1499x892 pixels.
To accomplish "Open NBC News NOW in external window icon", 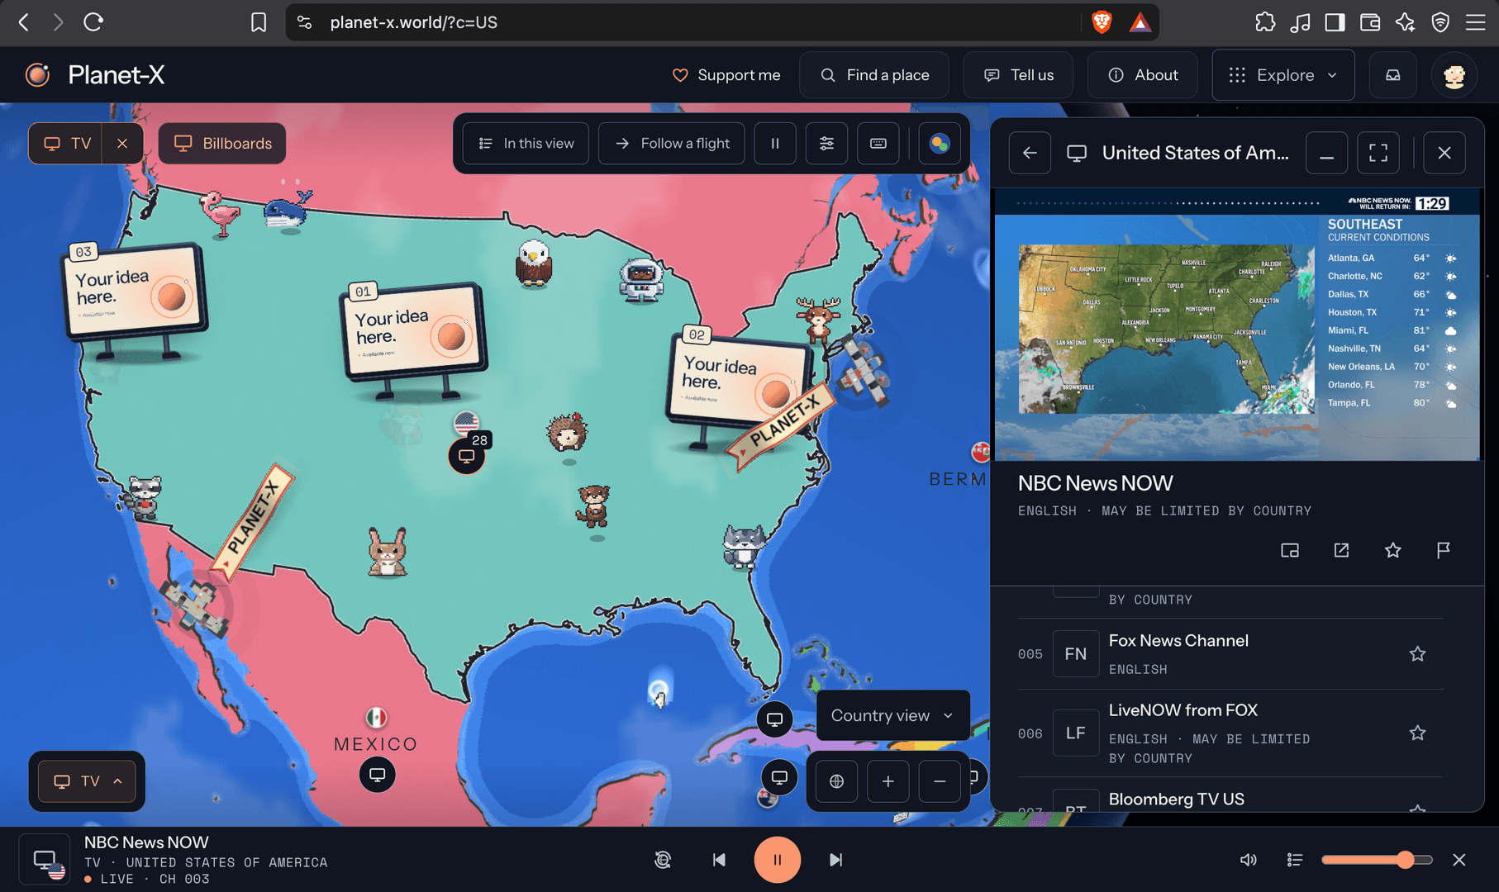I will coord(1341,550).
